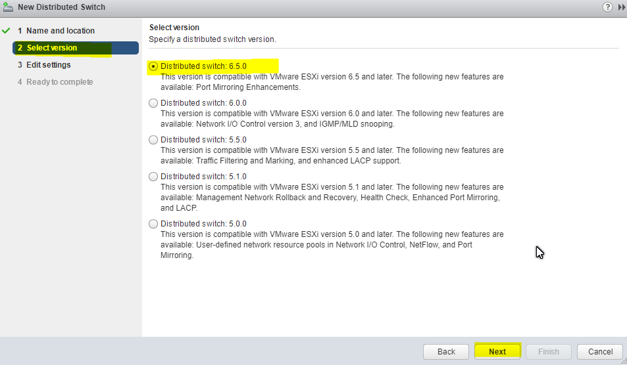
Task: Click the 'Traffic Filtering and Marking' description
Action: pos(245,161)
